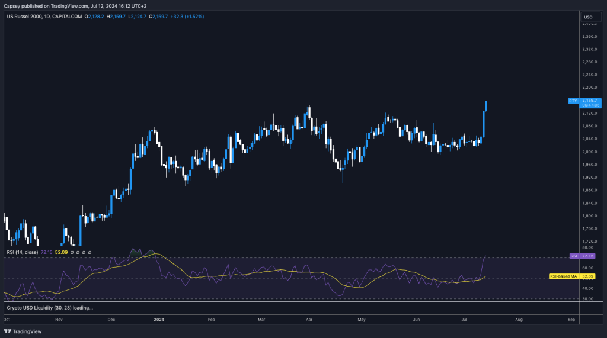Open the USD currency selector
The height and width of the screenshot is (338, 607).
coord(588,17)
